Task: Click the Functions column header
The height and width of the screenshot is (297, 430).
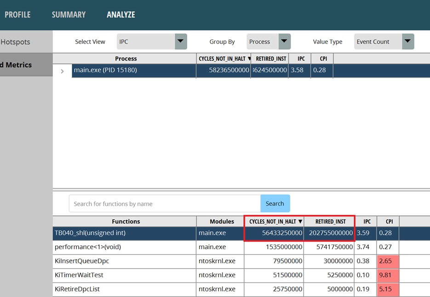Action: (x=126, y=222)
